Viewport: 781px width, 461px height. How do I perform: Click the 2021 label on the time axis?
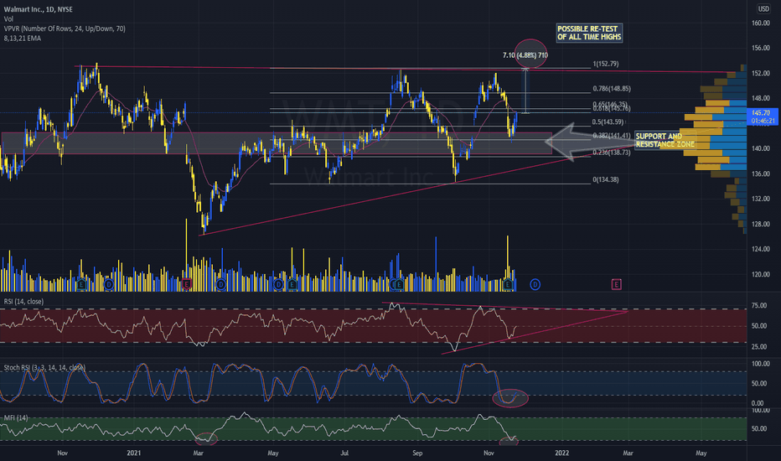click(133, 453)
